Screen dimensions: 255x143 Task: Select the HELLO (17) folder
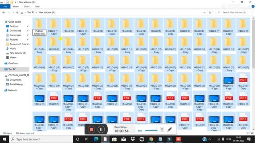pos(69,62)
